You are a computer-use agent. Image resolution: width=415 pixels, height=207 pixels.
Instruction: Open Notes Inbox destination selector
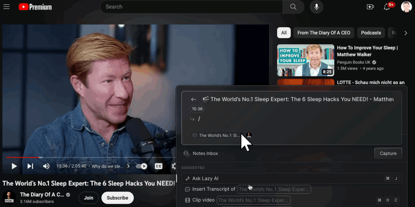(201, 153)
